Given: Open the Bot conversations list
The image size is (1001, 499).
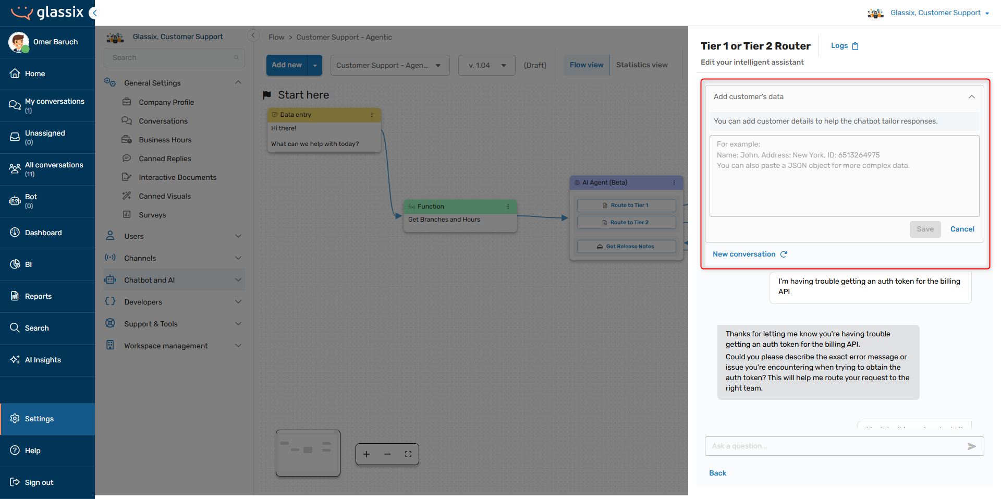Looking at the screenshot, I should click(47, 201).
